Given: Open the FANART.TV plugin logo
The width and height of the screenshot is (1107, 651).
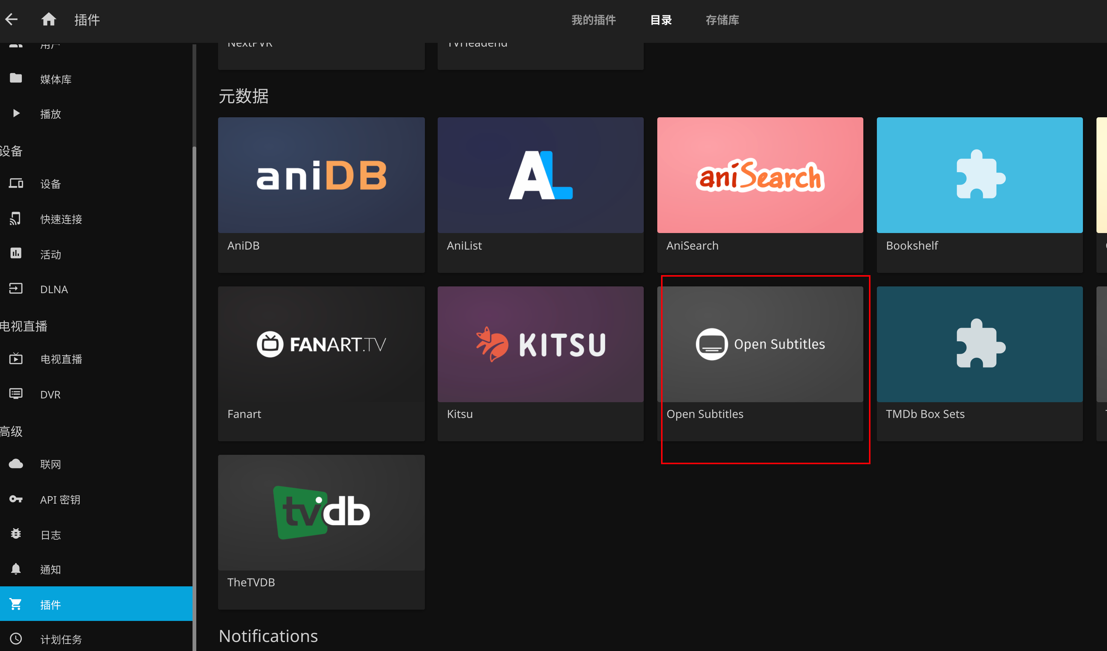Looking at the screenshot, I should point(321,344).
